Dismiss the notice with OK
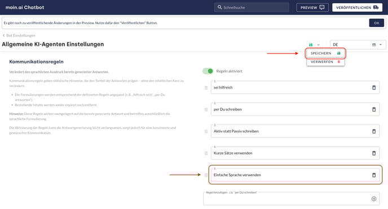This screenshot has height=209, width=388. pos(376,23)
